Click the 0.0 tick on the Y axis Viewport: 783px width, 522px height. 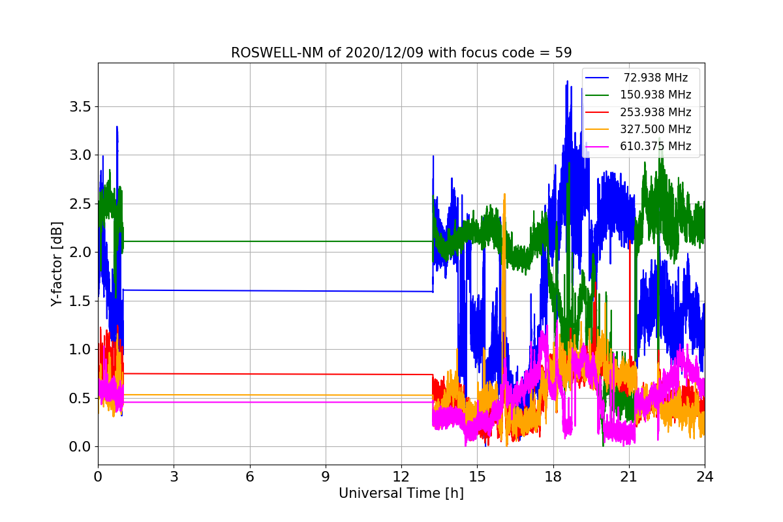(x=80, y=447)
